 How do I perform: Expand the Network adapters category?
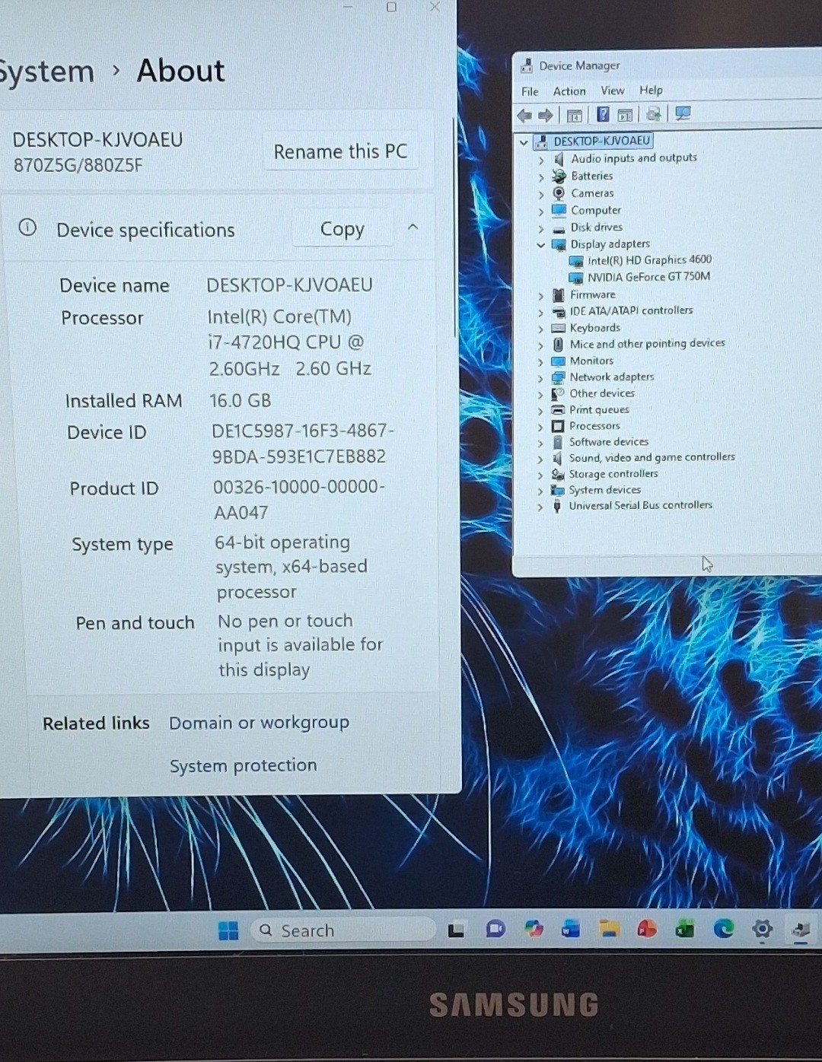click(x=540, y=378)
